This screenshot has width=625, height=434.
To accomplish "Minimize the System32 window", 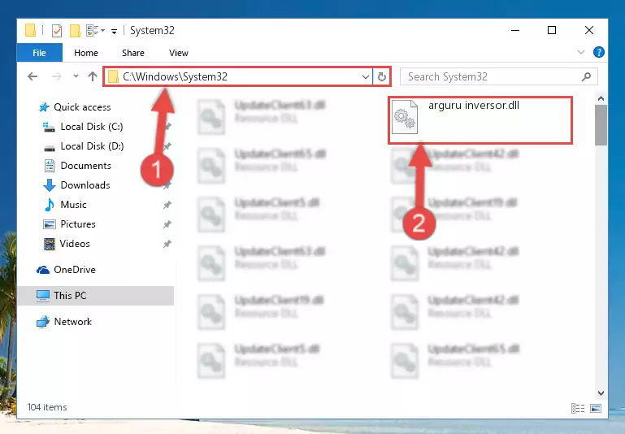I will (515, 30).
